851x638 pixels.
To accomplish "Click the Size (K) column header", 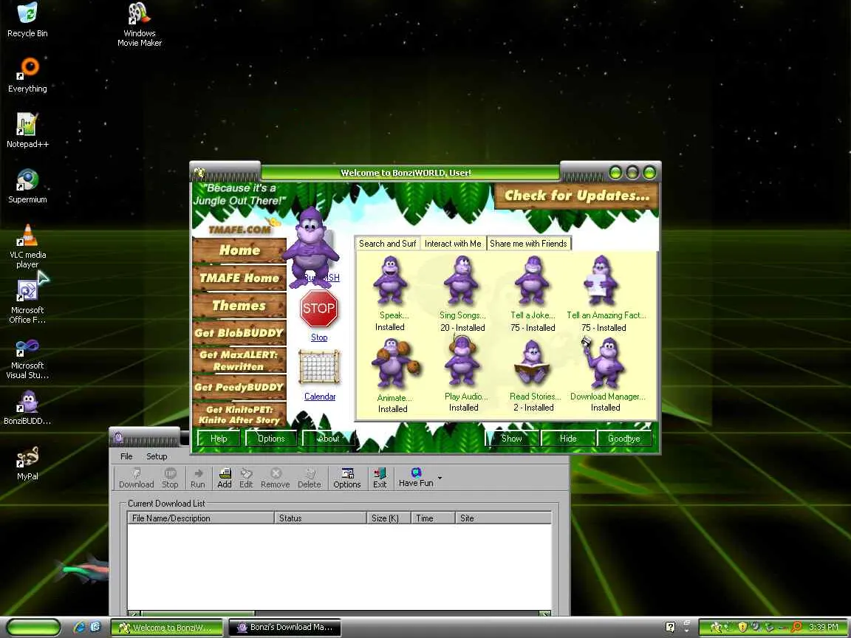I will (x=389, y=518).
